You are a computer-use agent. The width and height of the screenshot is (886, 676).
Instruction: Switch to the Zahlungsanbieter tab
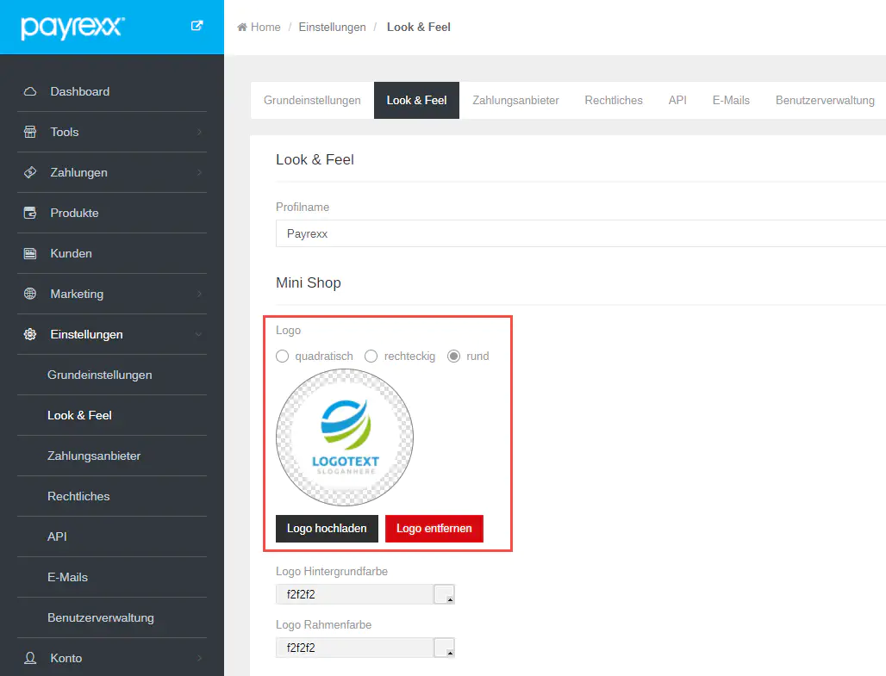click(x=515, y=100)
